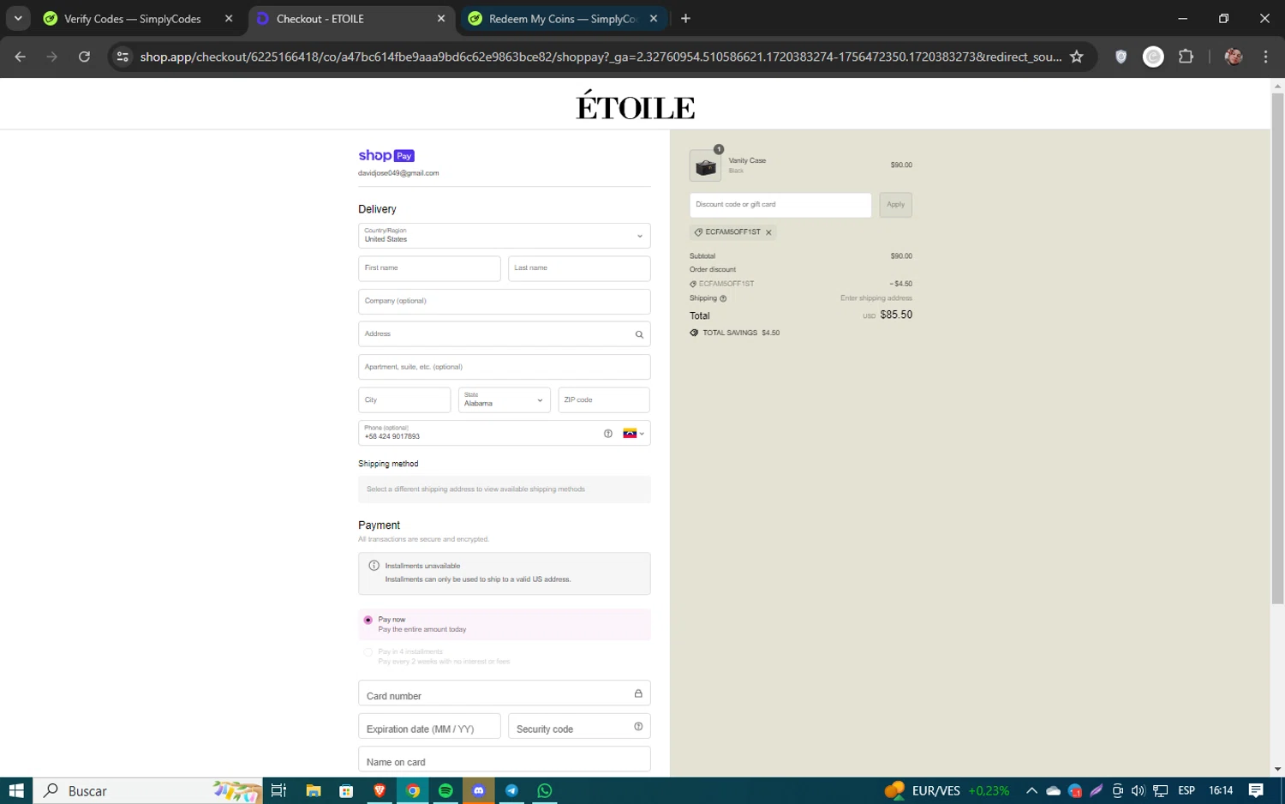Open Spotify from the taskbar
The width and height of the screenshot is (1285, 804).
point(445,790)
